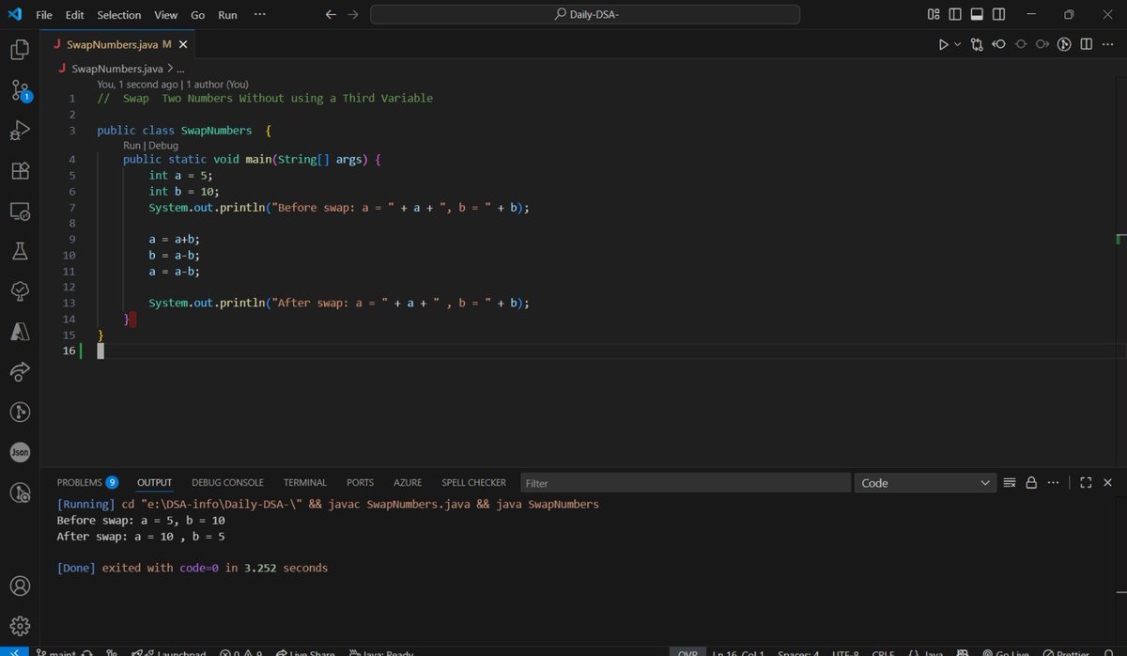This screenshot has height=656, width=1127.
Task: Click the Run CodeLens above main
Action: pyautogui.click(x=131, y=146)
